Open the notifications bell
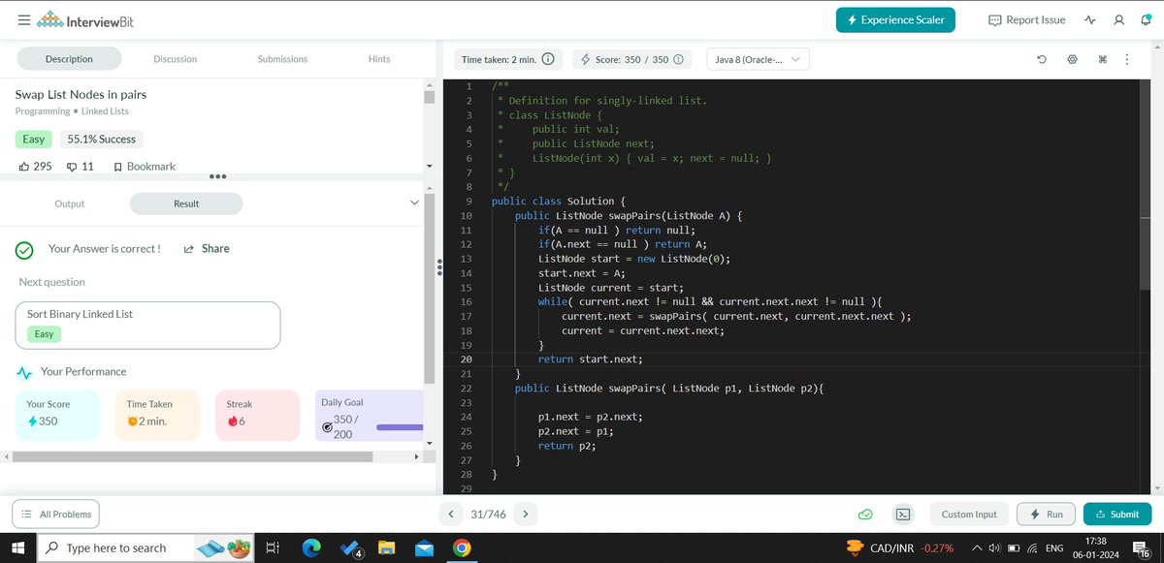 [1146, 19]
